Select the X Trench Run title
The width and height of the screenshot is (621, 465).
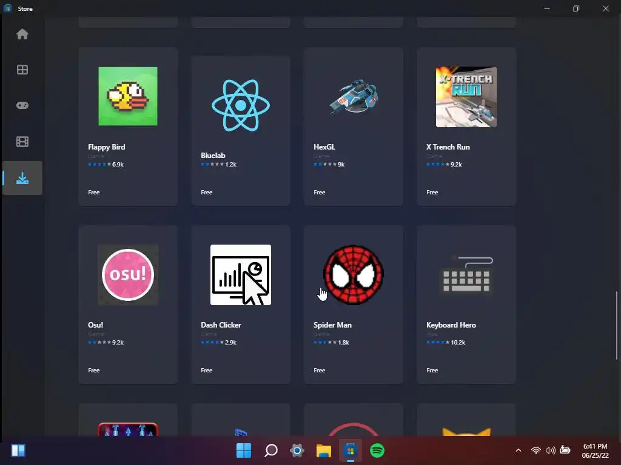448,147
